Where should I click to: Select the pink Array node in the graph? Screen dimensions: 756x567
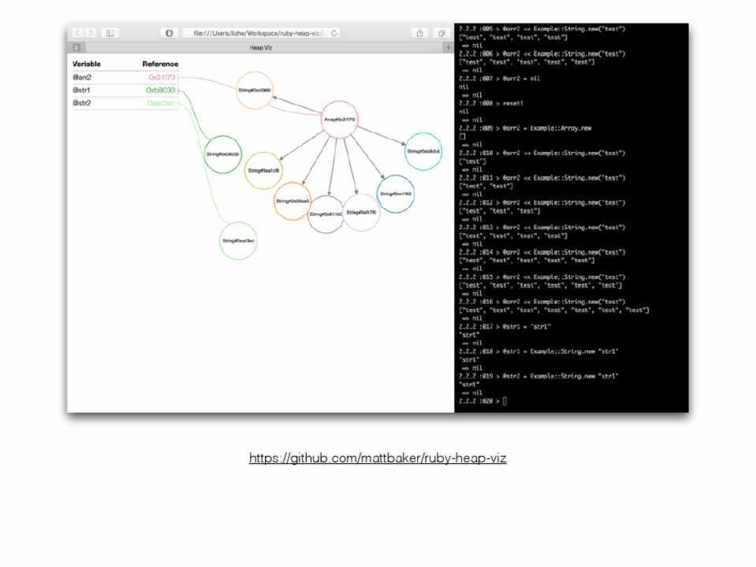tap(340, 120)
